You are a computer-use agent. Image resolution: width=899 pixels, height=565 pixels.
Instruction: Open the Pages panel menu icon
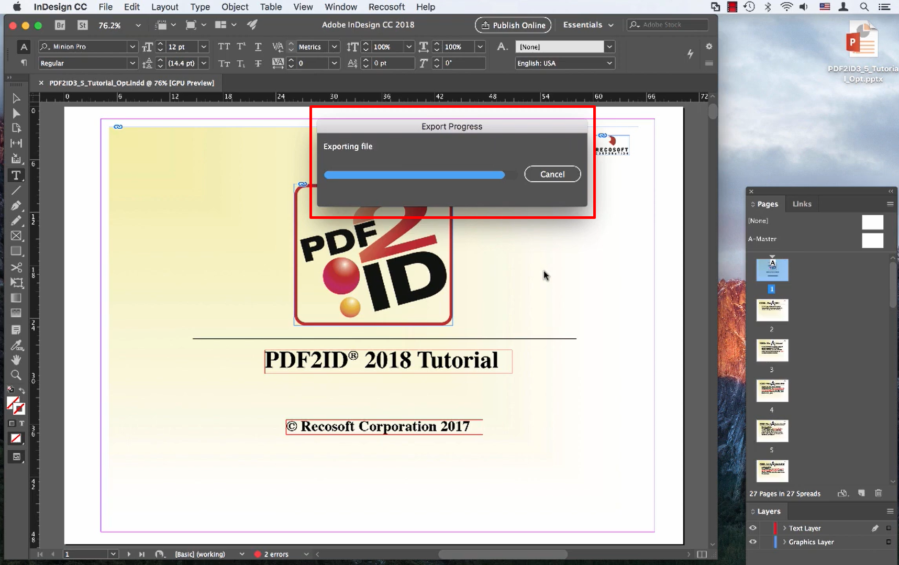tap(890, 204)
